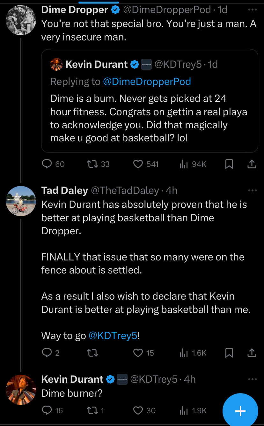Image resolution: width=264 pixels, height=426 pixels.
Task: Open more options for Kevin Durant's reply
Action: click(x=252, y=379)
